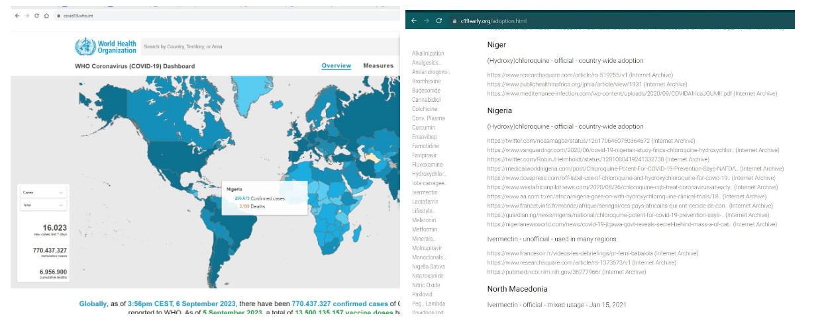This screenshot has width=824, height=320.
Task: Select Famotidine in the treatment sidebar
Action: click(x=425, y=146)
